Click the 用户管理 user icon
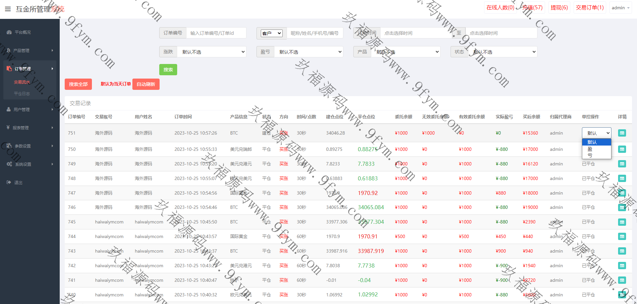Image resolution: width=637 pixels, height=304 pixels. 9,109
